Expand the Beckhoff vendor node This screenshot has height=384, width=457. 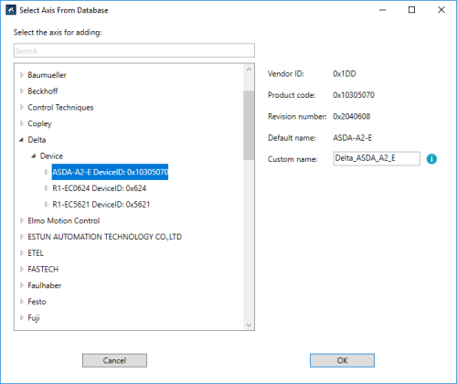tap(22, 91)
